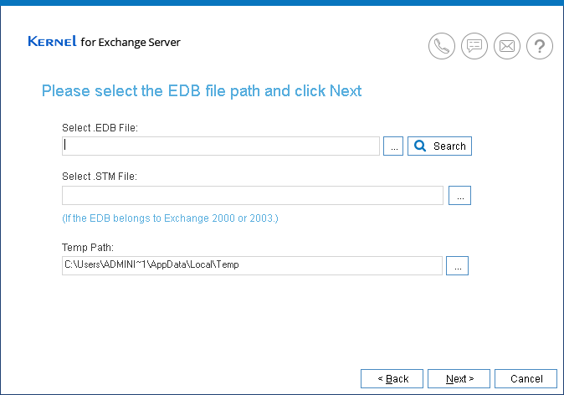Open help via the question mark icon

pos(539,46)
